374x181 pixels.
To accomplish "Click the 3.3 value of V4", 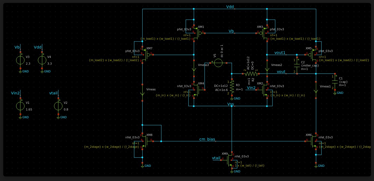I will point(49,64).
